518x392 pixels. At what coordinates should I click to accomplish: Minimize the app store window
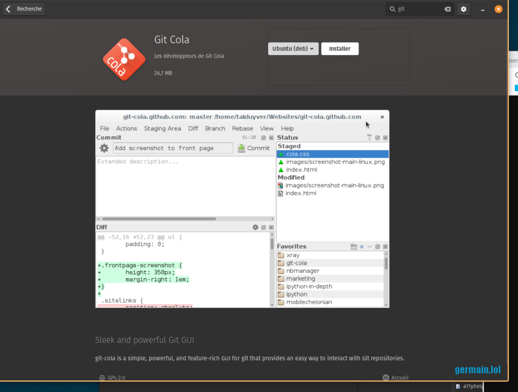(x=483, y=9)
